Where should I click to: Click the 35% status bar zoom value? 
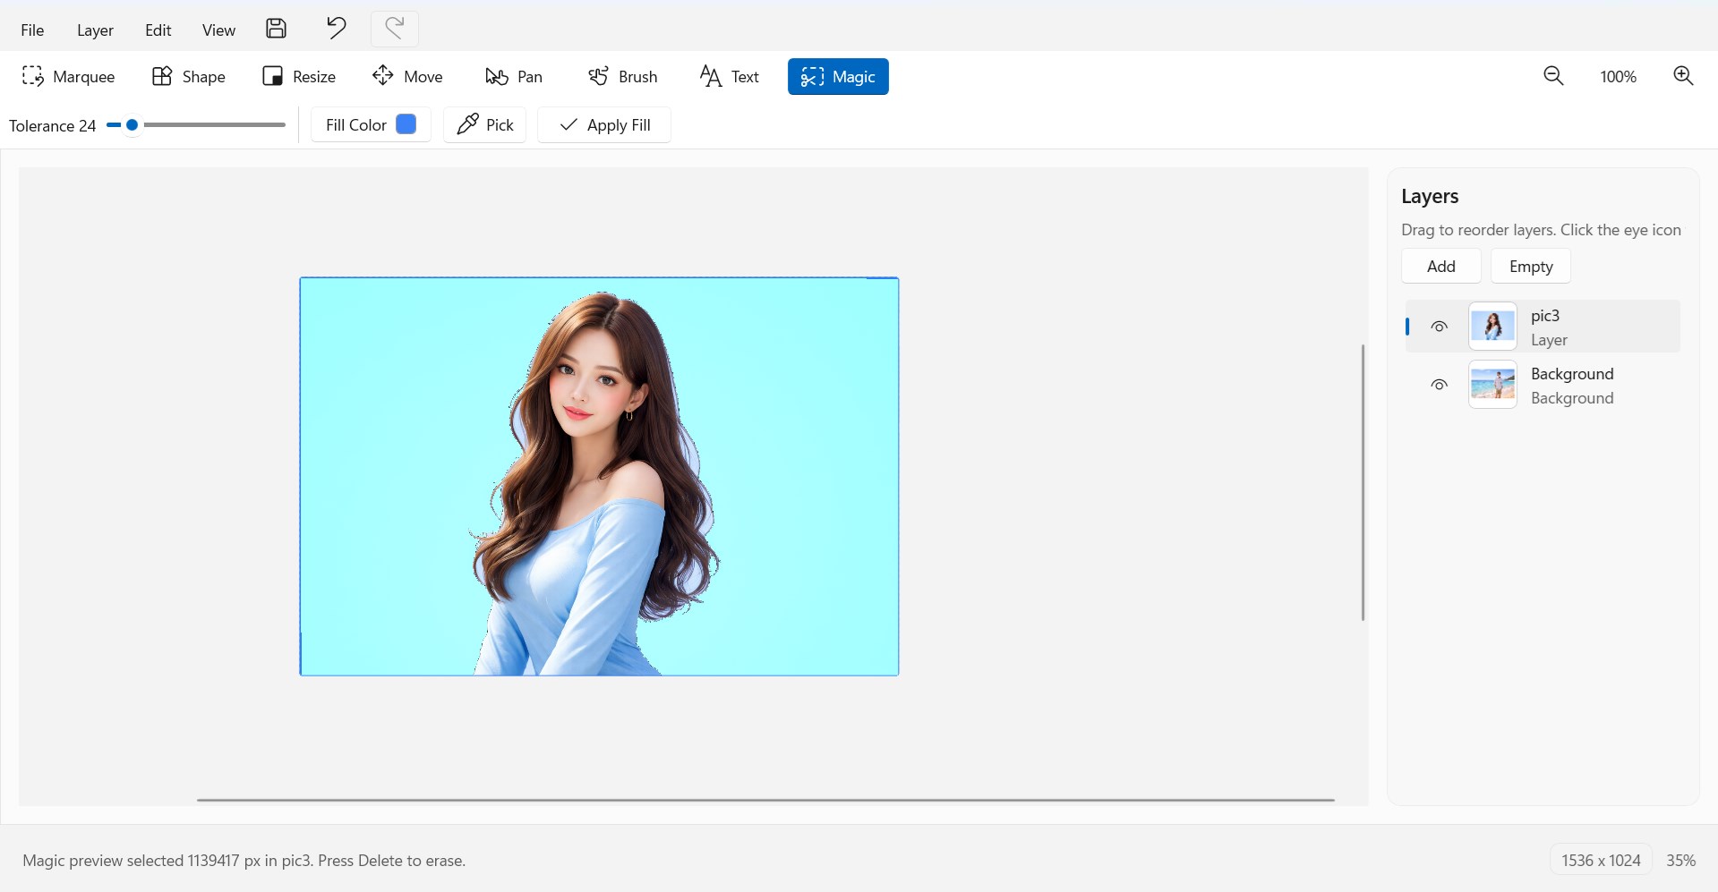click(1680, 860)
